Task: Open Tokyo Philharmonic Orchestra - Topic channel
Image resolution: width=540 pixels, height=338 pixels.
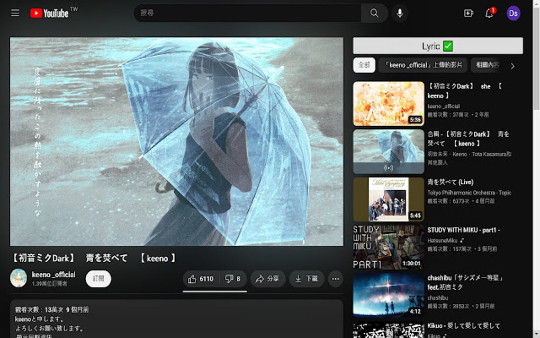Action: 469,193
